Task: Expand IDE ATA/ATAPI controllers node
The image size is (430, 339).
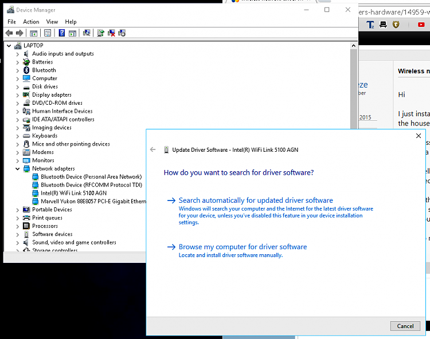Action: (x=18, y=120)
